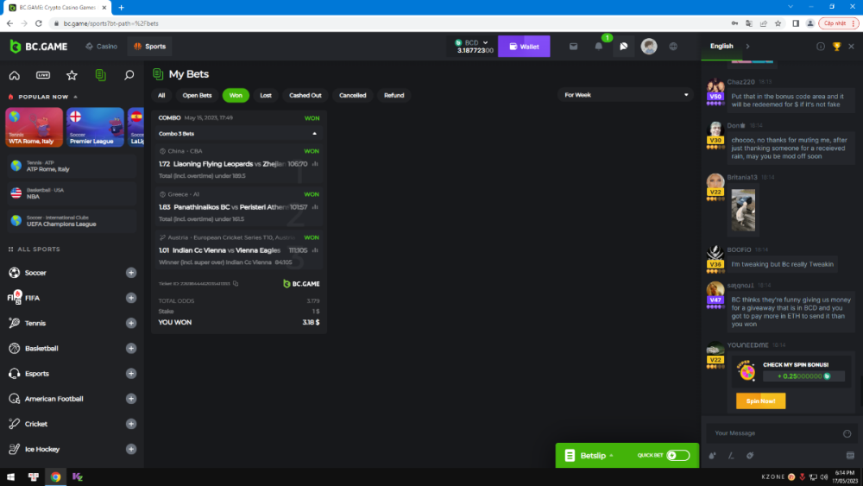863x486 pixels.
Task: Switch to the Sports tab
Action: coord(150,47)
